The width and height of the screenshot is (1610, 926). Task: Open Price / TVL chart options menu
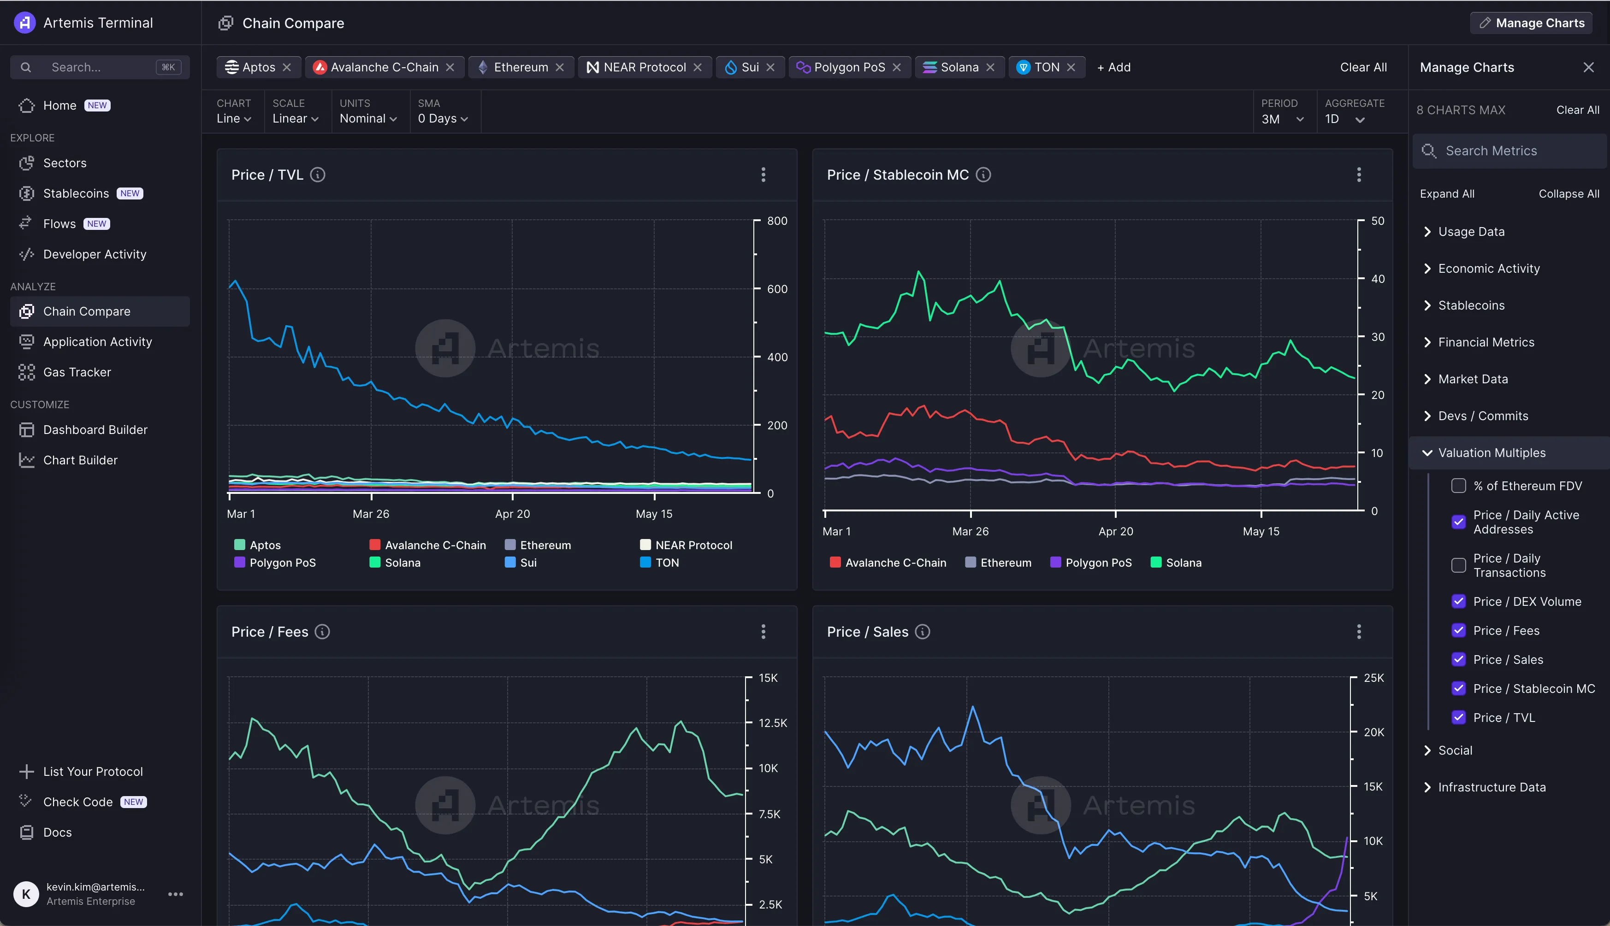click(764, 175)
